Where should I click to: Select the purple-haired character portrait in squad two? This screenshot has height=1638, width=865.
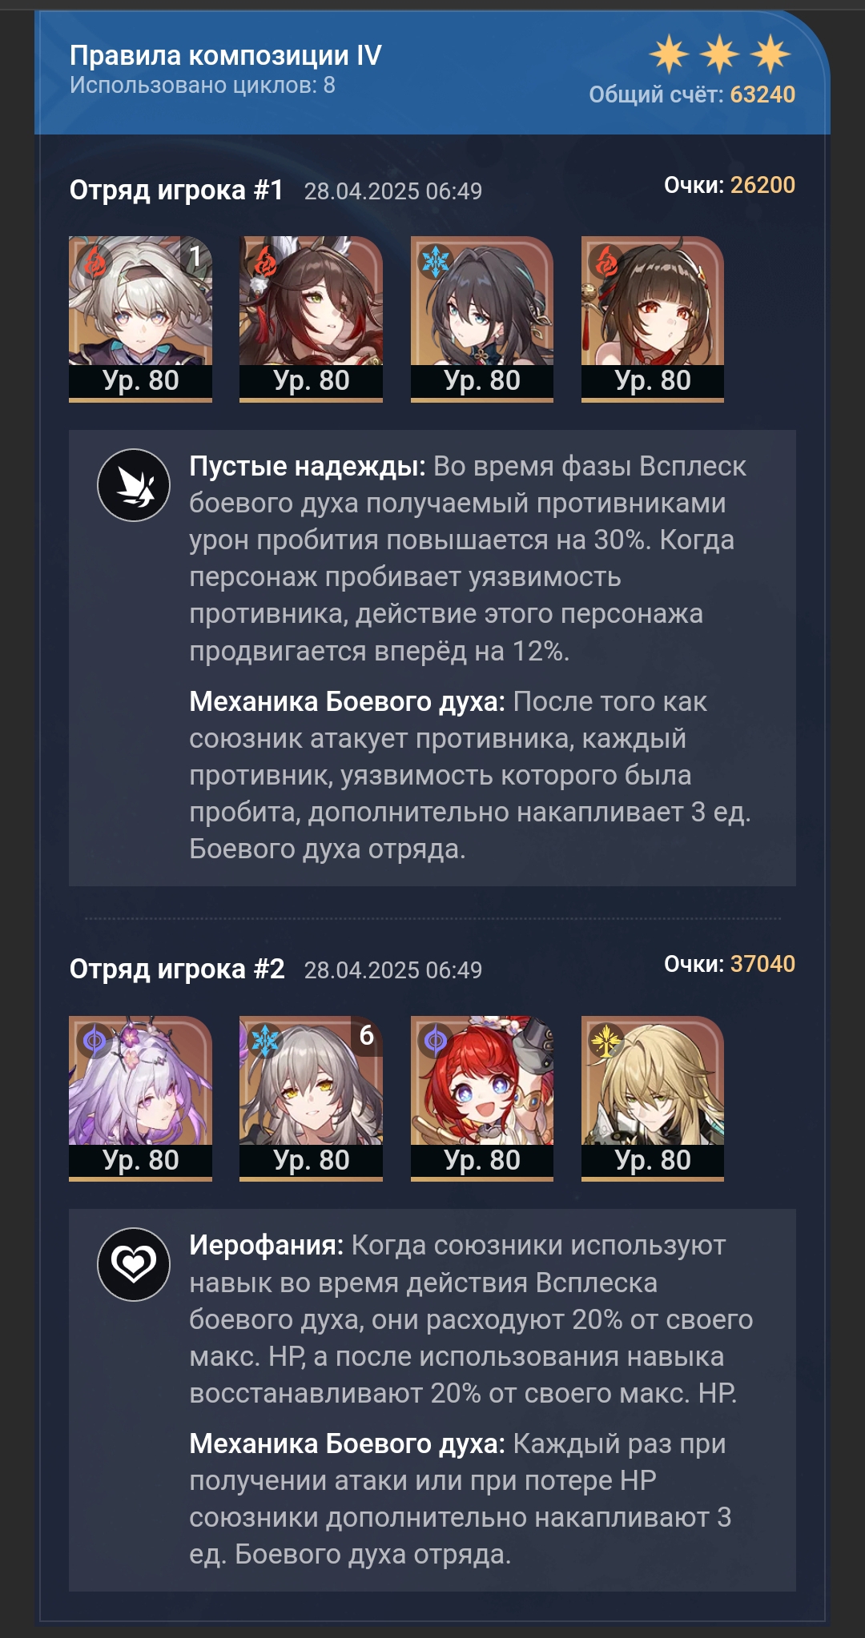point(140,1098)
